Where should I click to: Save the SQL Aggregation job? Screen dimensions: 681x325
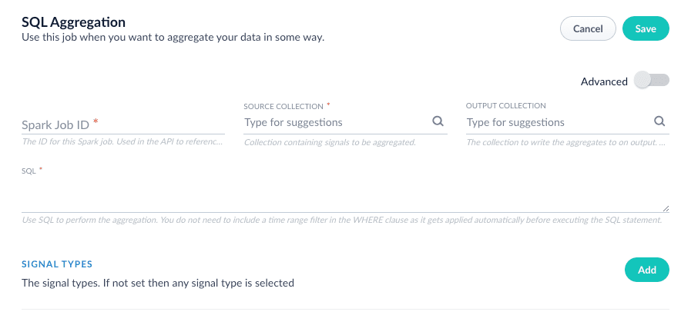[646, 28]
